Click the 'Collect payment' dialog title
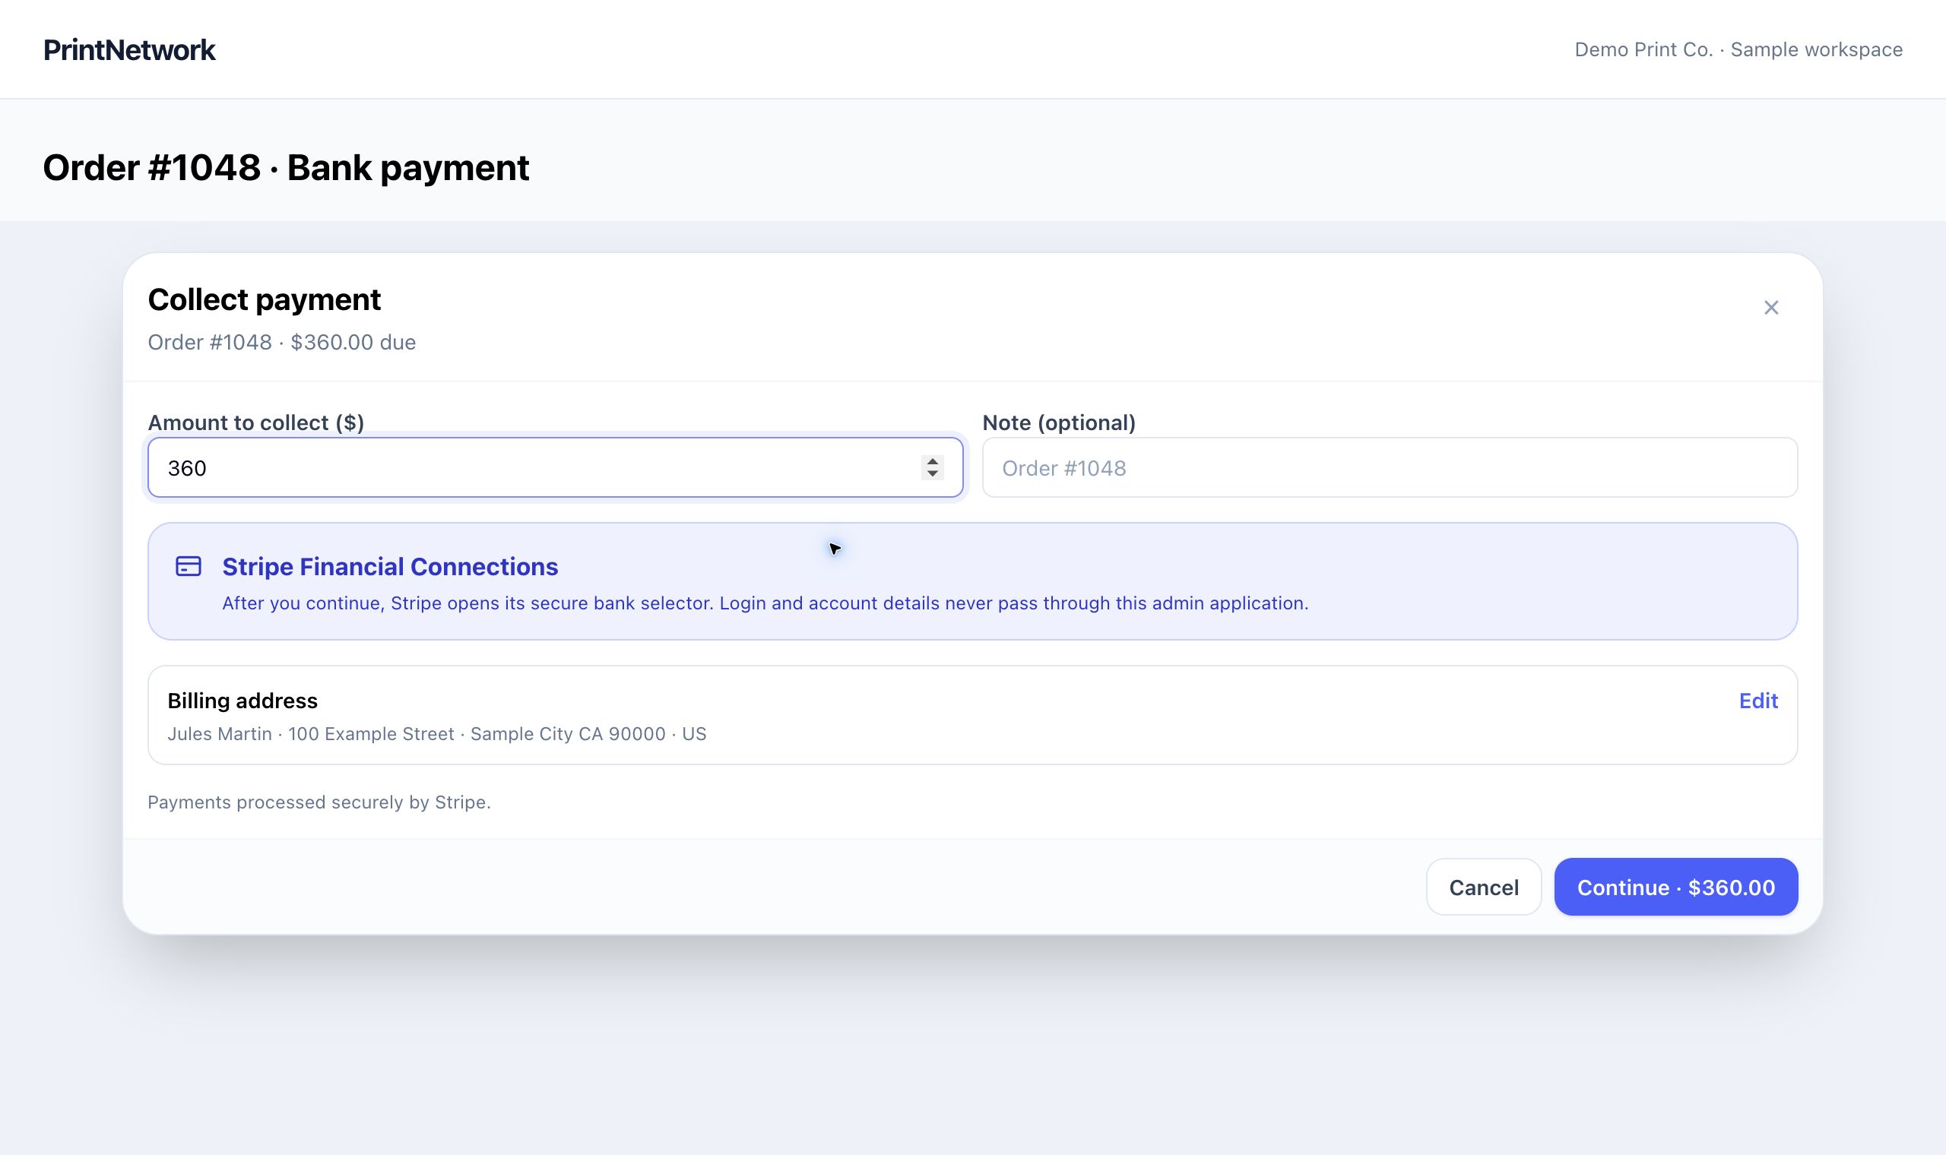This screenshot has height=1155, width=1946. 264,299
